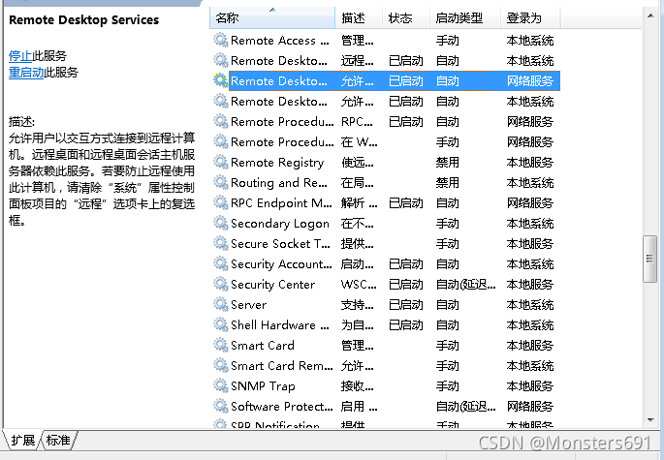Click 禁用 startup type in Remote Registry row
This screenshot has height=460, width=664.
point(448,163)
